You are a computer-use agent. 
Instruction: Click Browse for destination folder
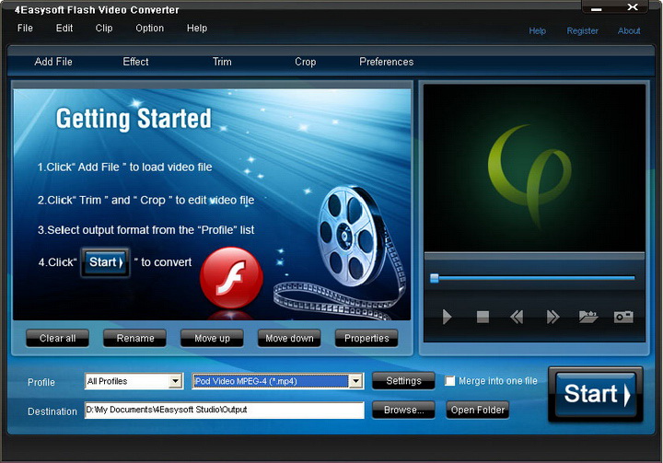[x=403, y=410]
